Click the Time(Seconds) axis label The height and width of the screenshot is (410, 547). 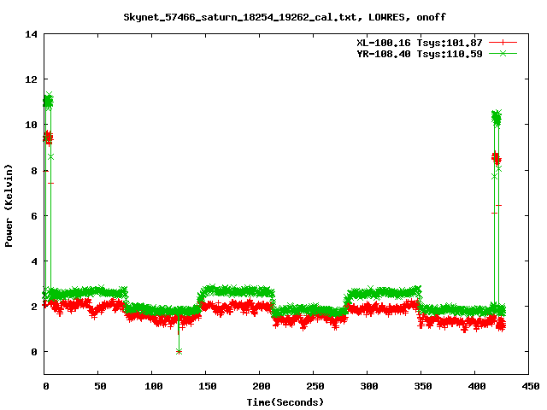pyautogui.click(x=285, y=402)
